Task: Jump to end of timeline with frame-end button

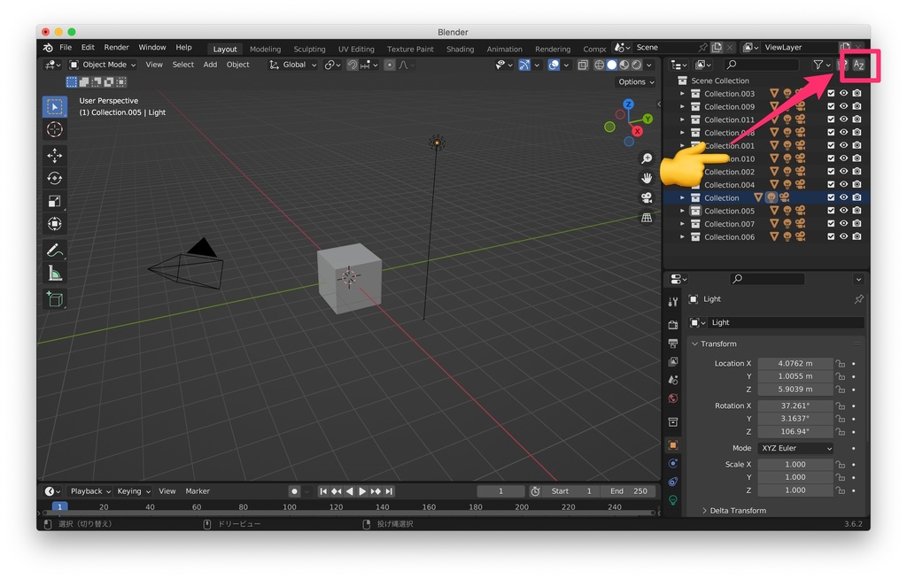Action: [388, 490]
